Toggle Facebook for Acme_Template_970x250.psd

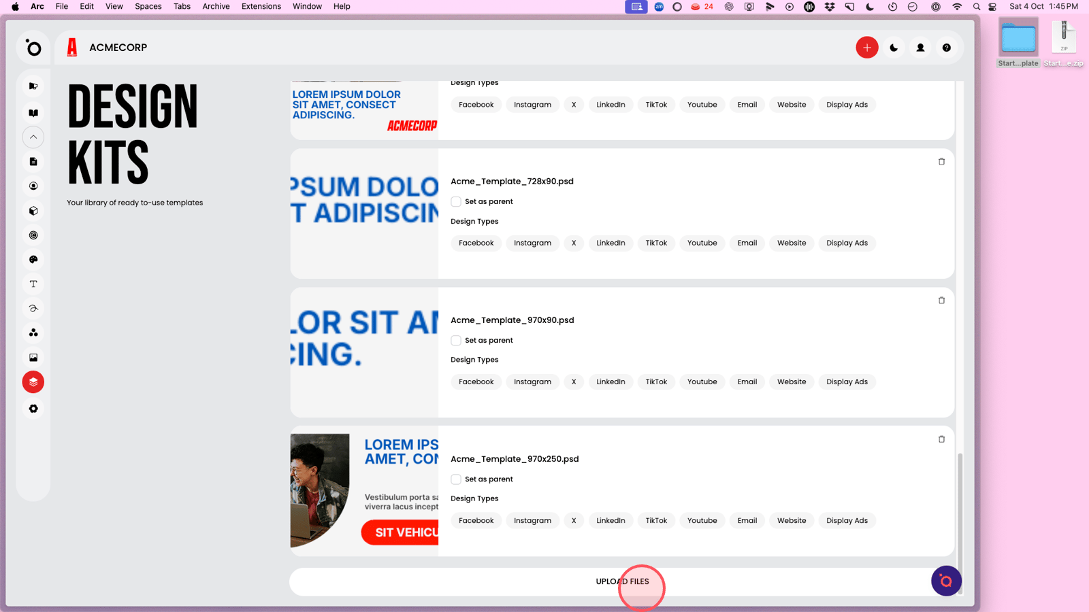click(476, 521)
